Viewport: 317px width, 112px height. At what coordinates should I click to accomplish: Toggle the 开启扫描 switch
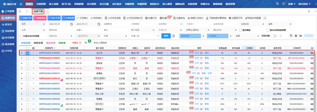[274, 36]
